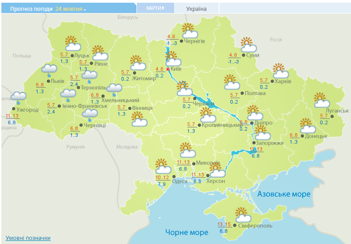Viewport: 351px width, 244px height.
Task: Select the Миколаїв city label
Action: 208,163
